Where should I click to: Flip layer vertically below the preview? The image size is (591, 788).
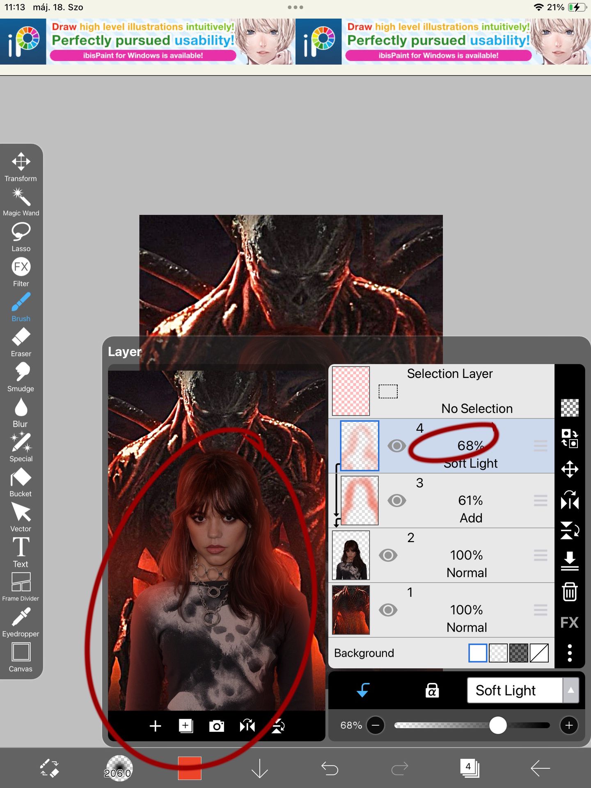pos(278,726)
